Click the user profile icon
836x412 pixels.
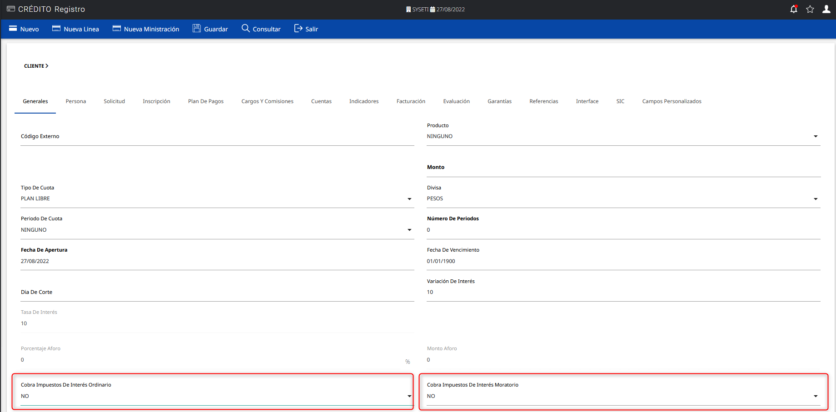pos(826,9)
